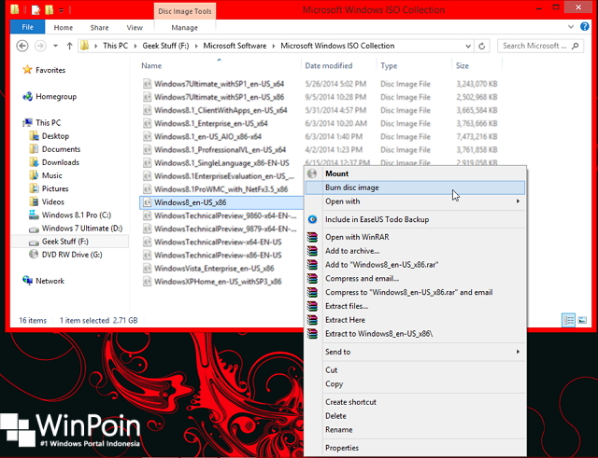Click Delete in the context menu
Viewport: 598px width, 458px height.
coord(415,416)
